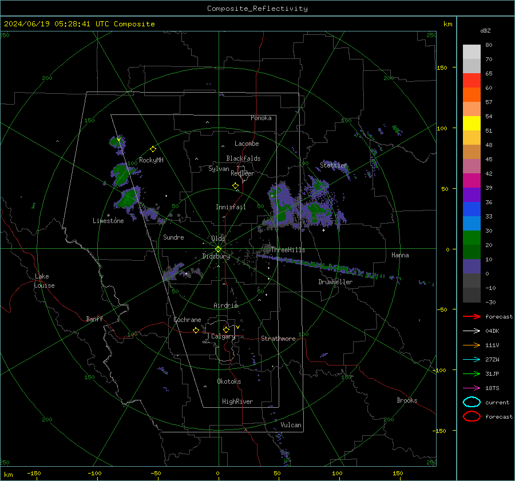Click the Olds town label
The width and height of the screenshot is (515, 481).
click(x=218, y=238)
